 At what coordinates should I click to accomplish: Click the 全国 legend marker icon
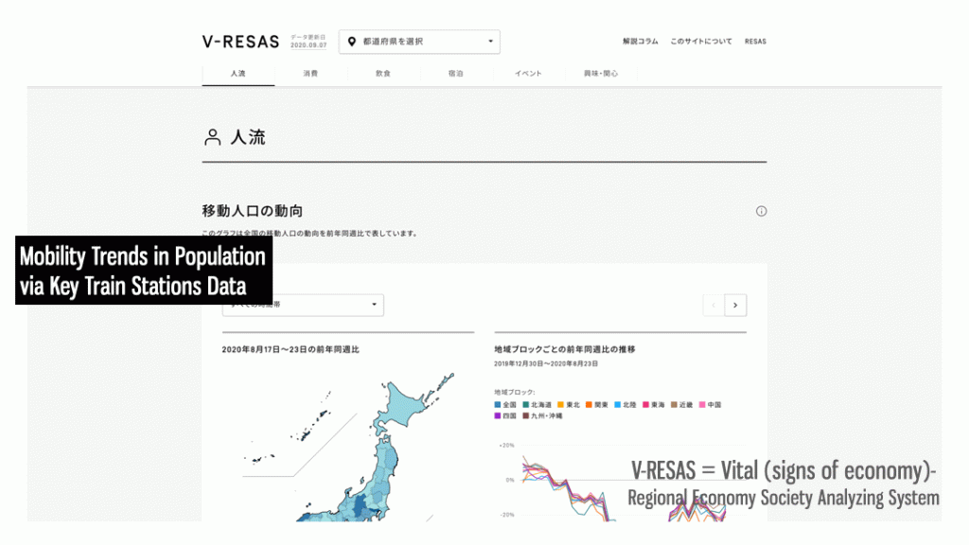tap(497, 404)
